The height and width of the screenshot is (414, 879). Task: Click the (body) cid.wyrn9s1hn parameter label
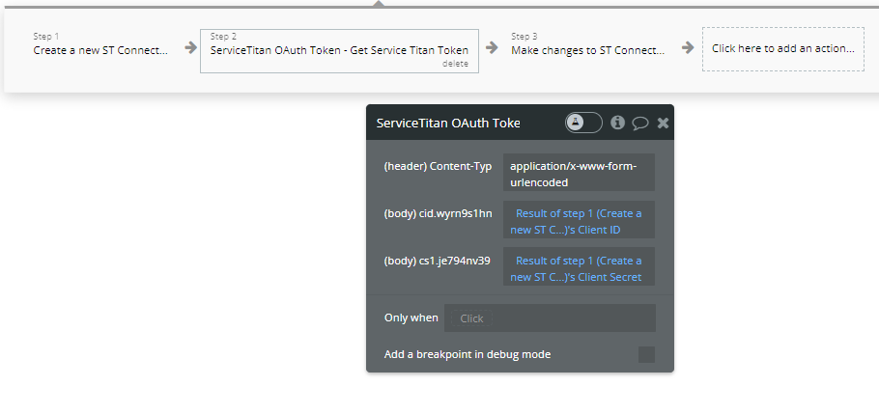click(438, 213)
